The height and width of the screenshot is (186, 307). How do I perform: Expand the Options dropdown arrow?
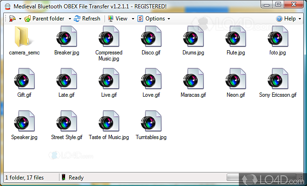coord(169,19)
